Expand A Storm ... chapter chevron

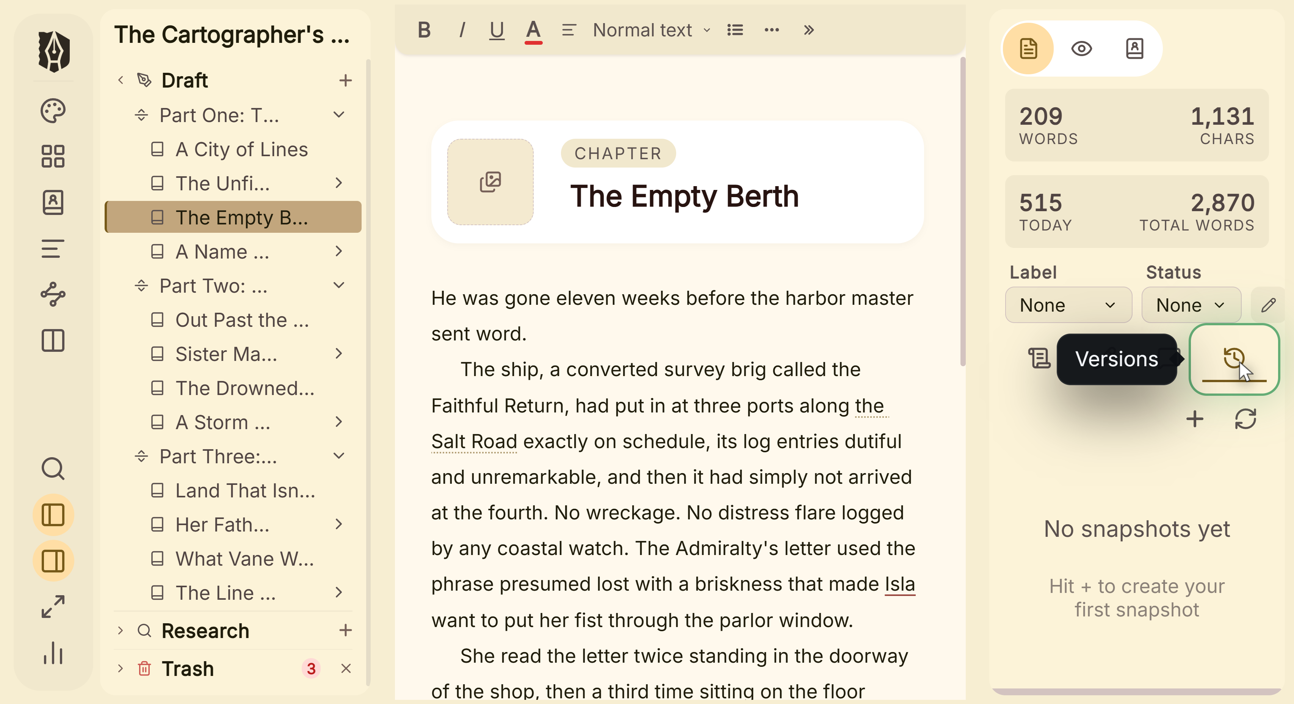click(339, 422)
